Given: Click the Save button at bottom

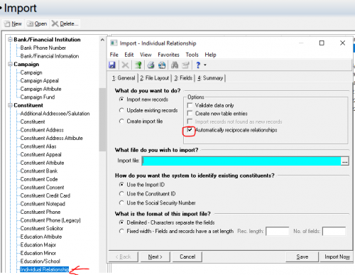Looking at the screenshot, I should click(x=302, y=257).
